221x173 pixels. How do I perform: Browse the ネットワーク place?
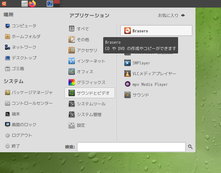pos(21,47)
